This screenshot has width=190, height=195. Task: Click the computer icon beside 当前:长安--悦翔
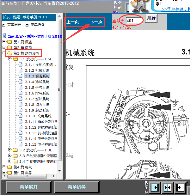click(x=4, y=36)
